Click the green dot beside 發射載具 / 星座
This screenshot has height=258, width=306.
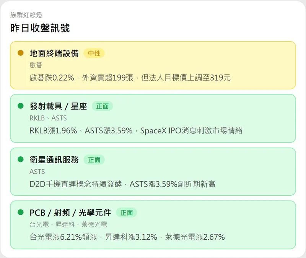pyautogui.click(x=21, y=106)
